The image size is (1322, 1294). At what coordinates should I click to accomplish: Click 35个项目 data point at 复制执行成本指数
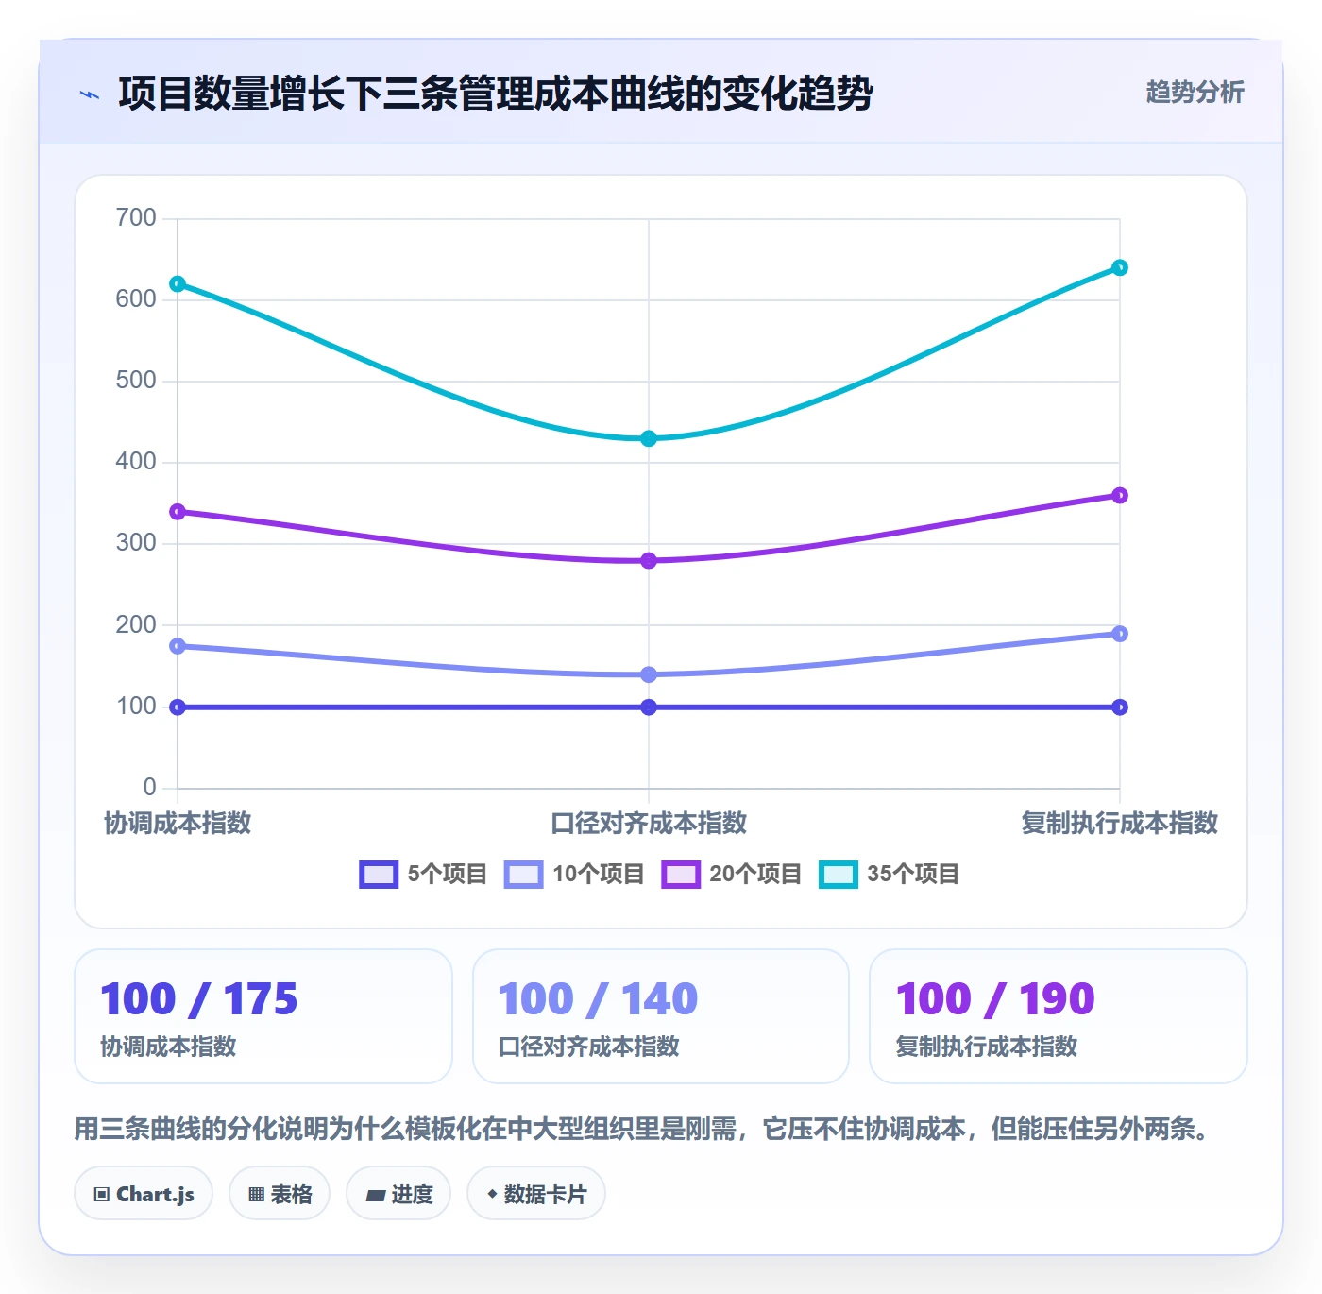(x=1120, y=268)
